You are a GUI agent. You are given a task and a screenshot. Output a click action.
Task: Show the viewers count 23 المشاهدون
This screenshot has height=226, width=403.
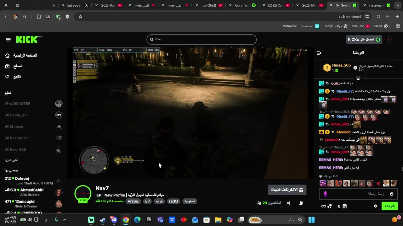coord(269,203)
